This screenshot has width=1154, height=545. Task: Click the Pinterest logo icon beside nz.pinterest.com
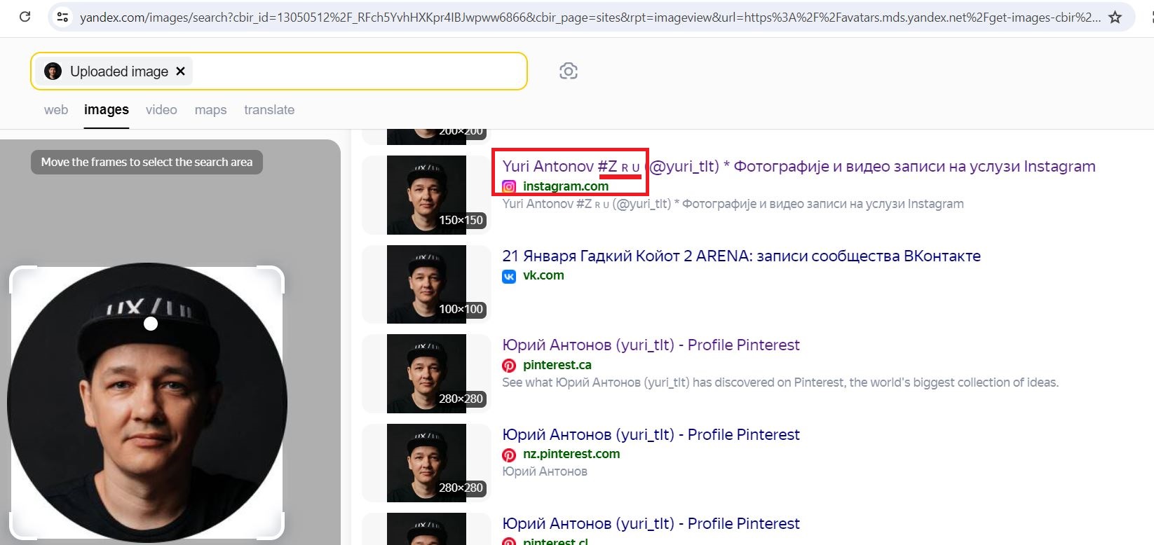(509, 455)
